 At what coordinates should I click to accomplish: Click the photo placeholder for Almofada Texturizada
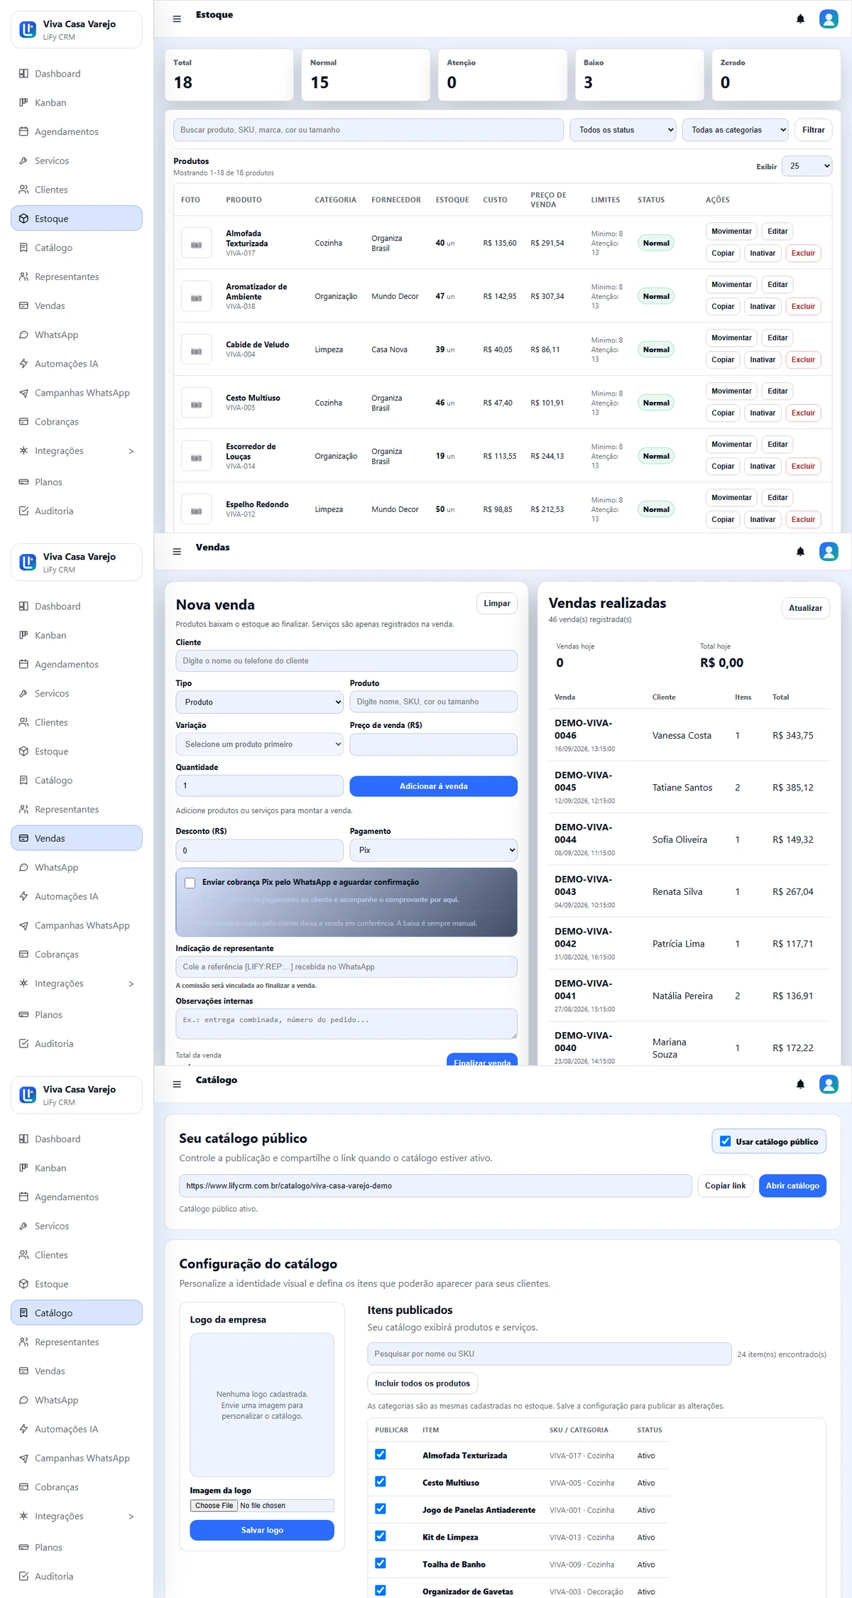pyautogui.click(x=196, y=244)
